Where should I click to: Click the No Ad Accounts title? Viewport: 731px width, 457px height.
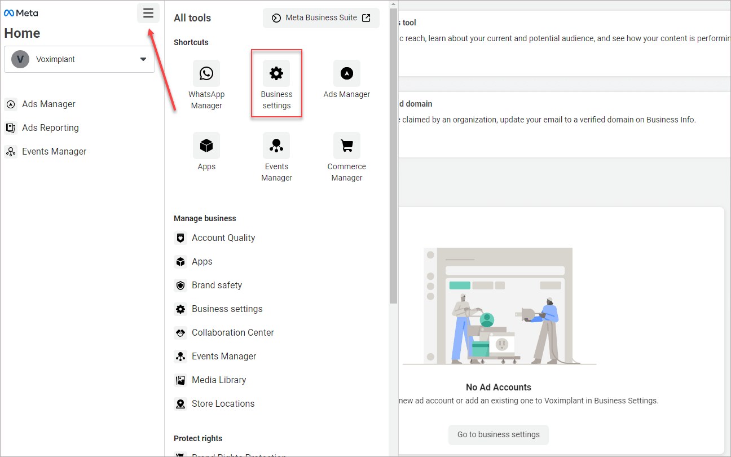click(x=499, y=387)
